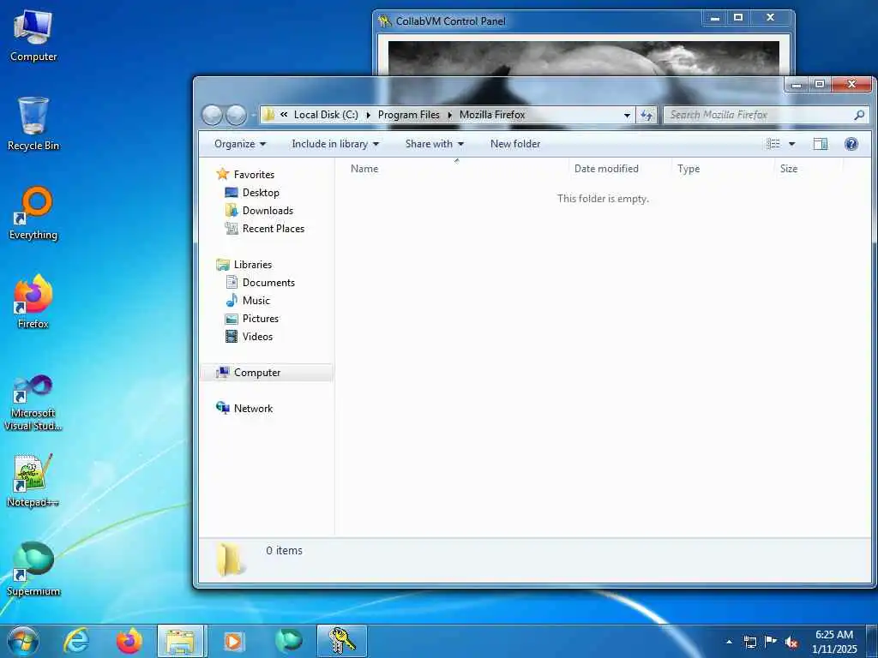This screenshot has width=878, height=658.
Task: Click Mozilla Firefox breadcrumb segment
Action: point(492,115)
